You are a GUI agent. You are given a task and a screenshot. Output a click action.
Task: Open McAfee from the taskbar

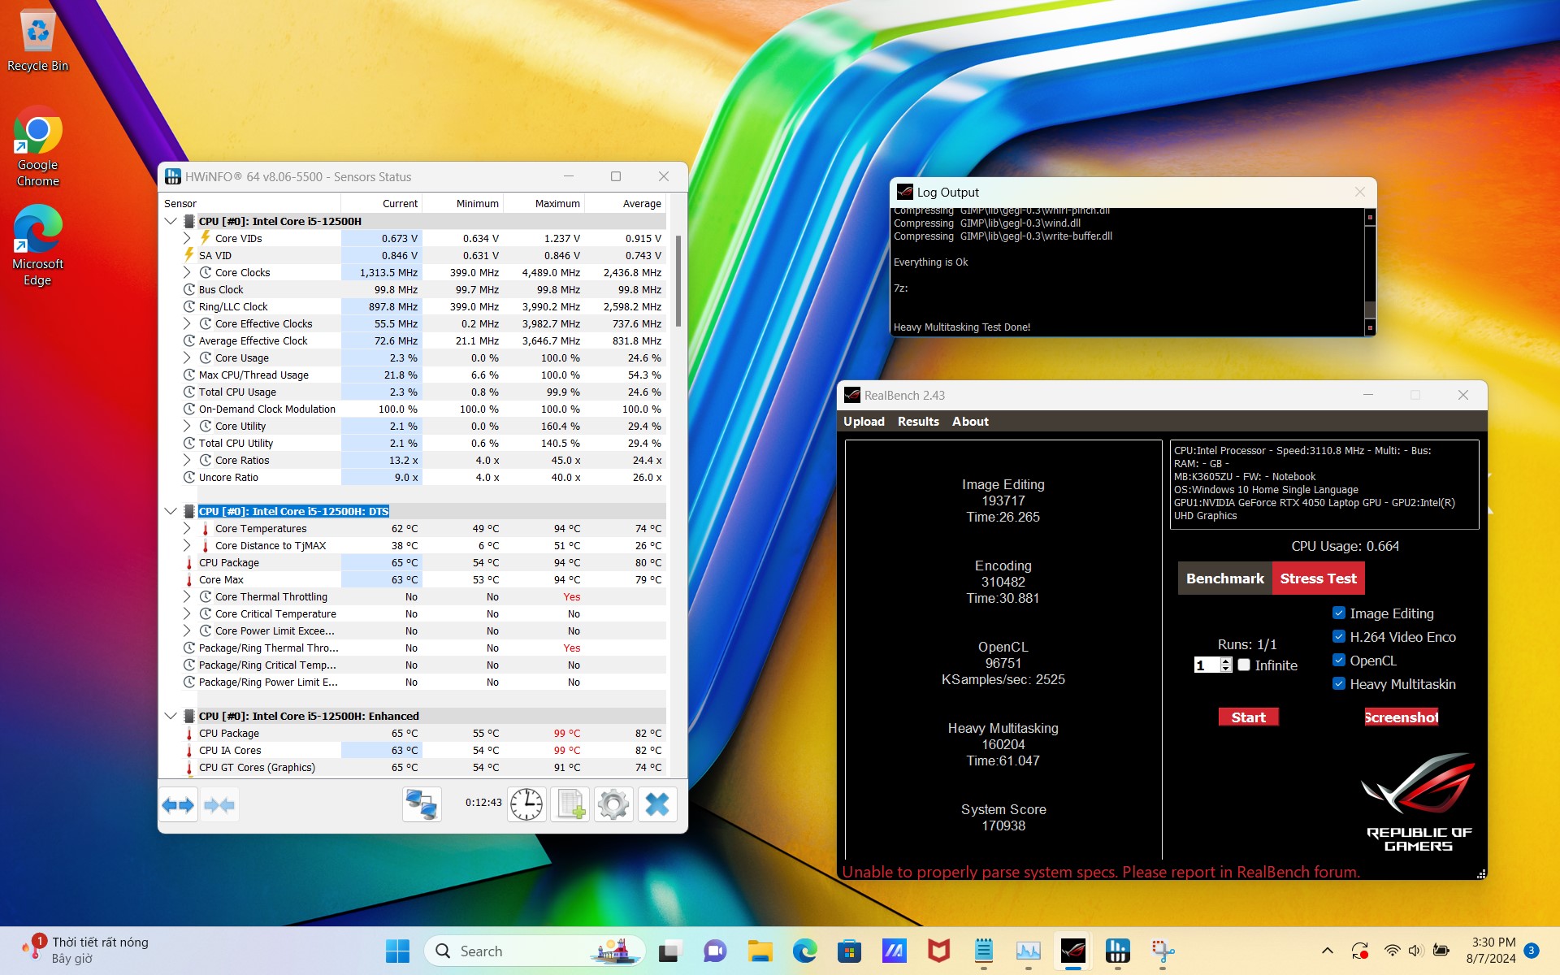938,951
